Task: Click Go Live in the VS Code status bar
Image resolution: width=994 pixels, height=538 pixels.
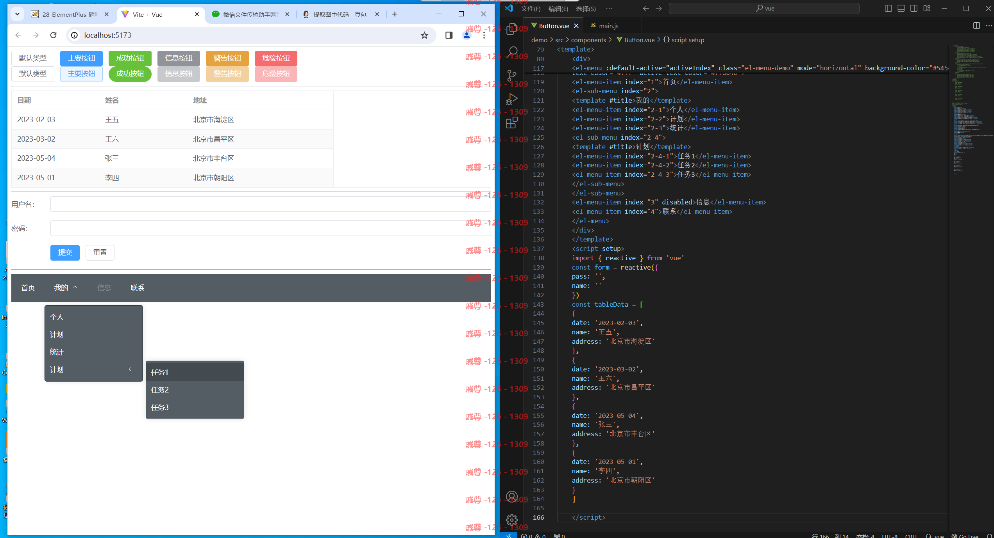Action: tap(965, 536)
